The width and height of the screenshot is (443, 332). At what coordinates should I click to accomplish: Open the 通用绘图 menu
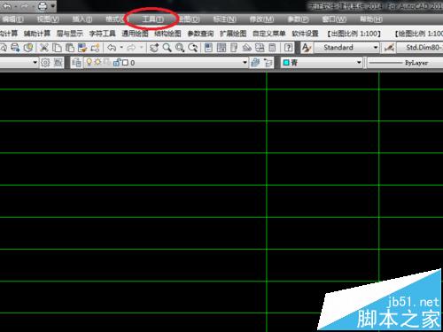pyautogui.click(x=135, y=34)
